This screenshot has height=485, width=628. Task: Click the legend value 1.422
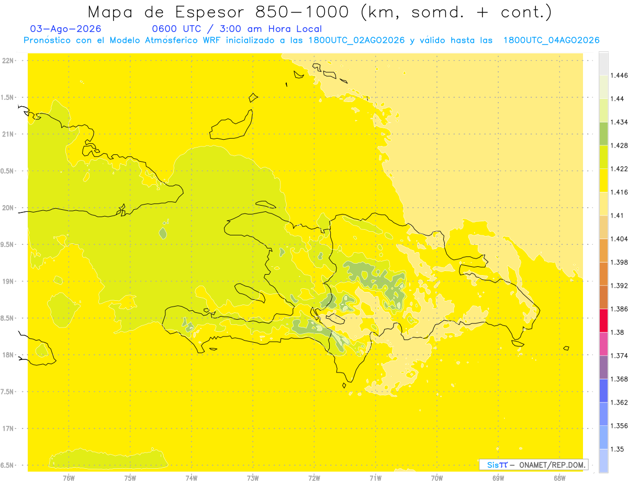click(620, 168)
